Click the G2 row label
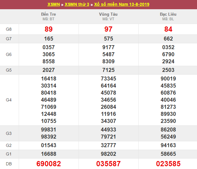This screenshot has height=169, width=197. (9, 145)
